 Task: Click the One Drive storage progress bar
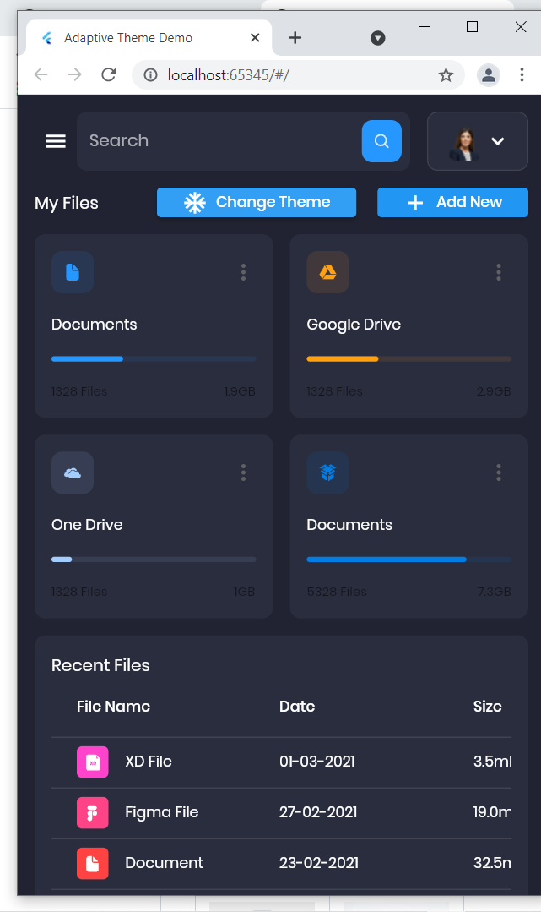(x=154, y=560)
